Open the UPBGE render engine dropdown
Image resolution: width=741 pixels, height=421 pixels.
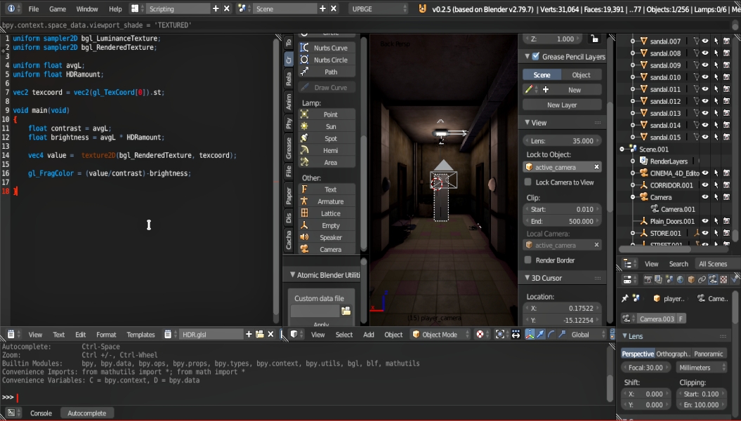[x=378, y=9]
